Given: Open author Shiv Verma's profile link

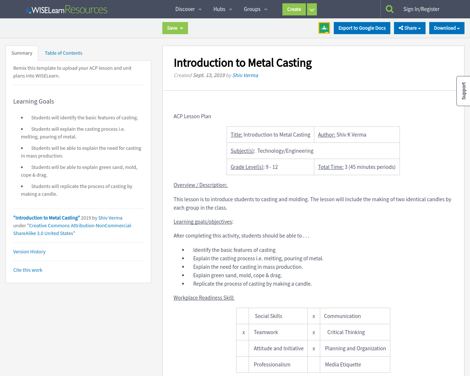Looking at the screenshot, I should [x=245, y=75].
